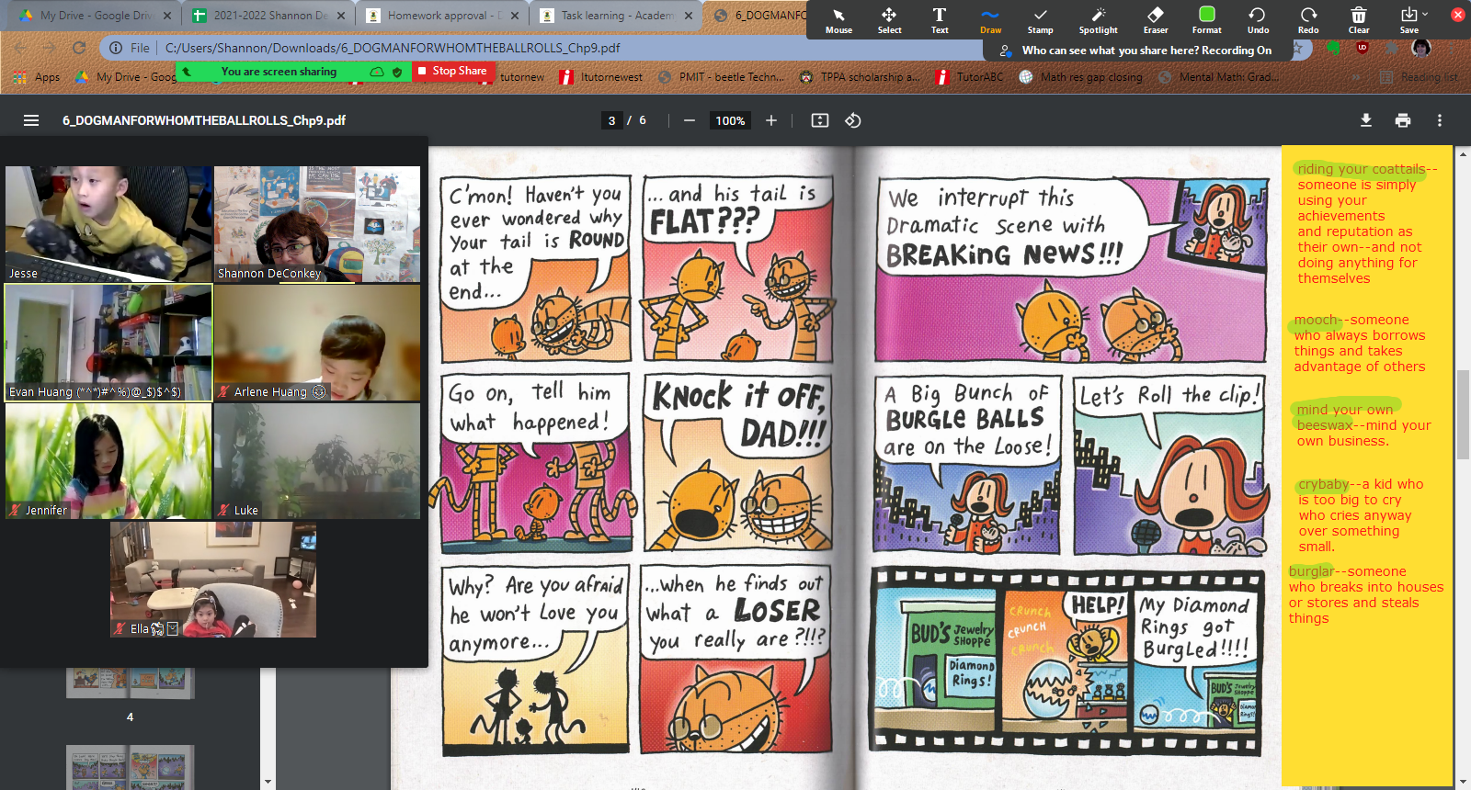Open Math res gap closing bookmark

pos(1081,77)
